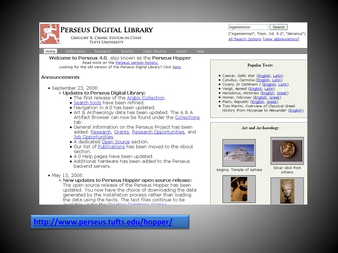Viewport: 338px width, 253px height.
Task: Click the 'May 13, 2008:' date
Action: 67,175
